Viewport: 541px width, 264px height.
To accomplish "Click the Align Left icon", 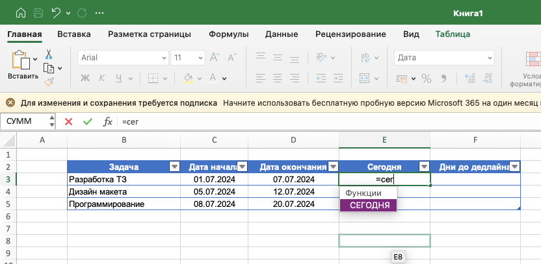I will (x=261, y=78).
